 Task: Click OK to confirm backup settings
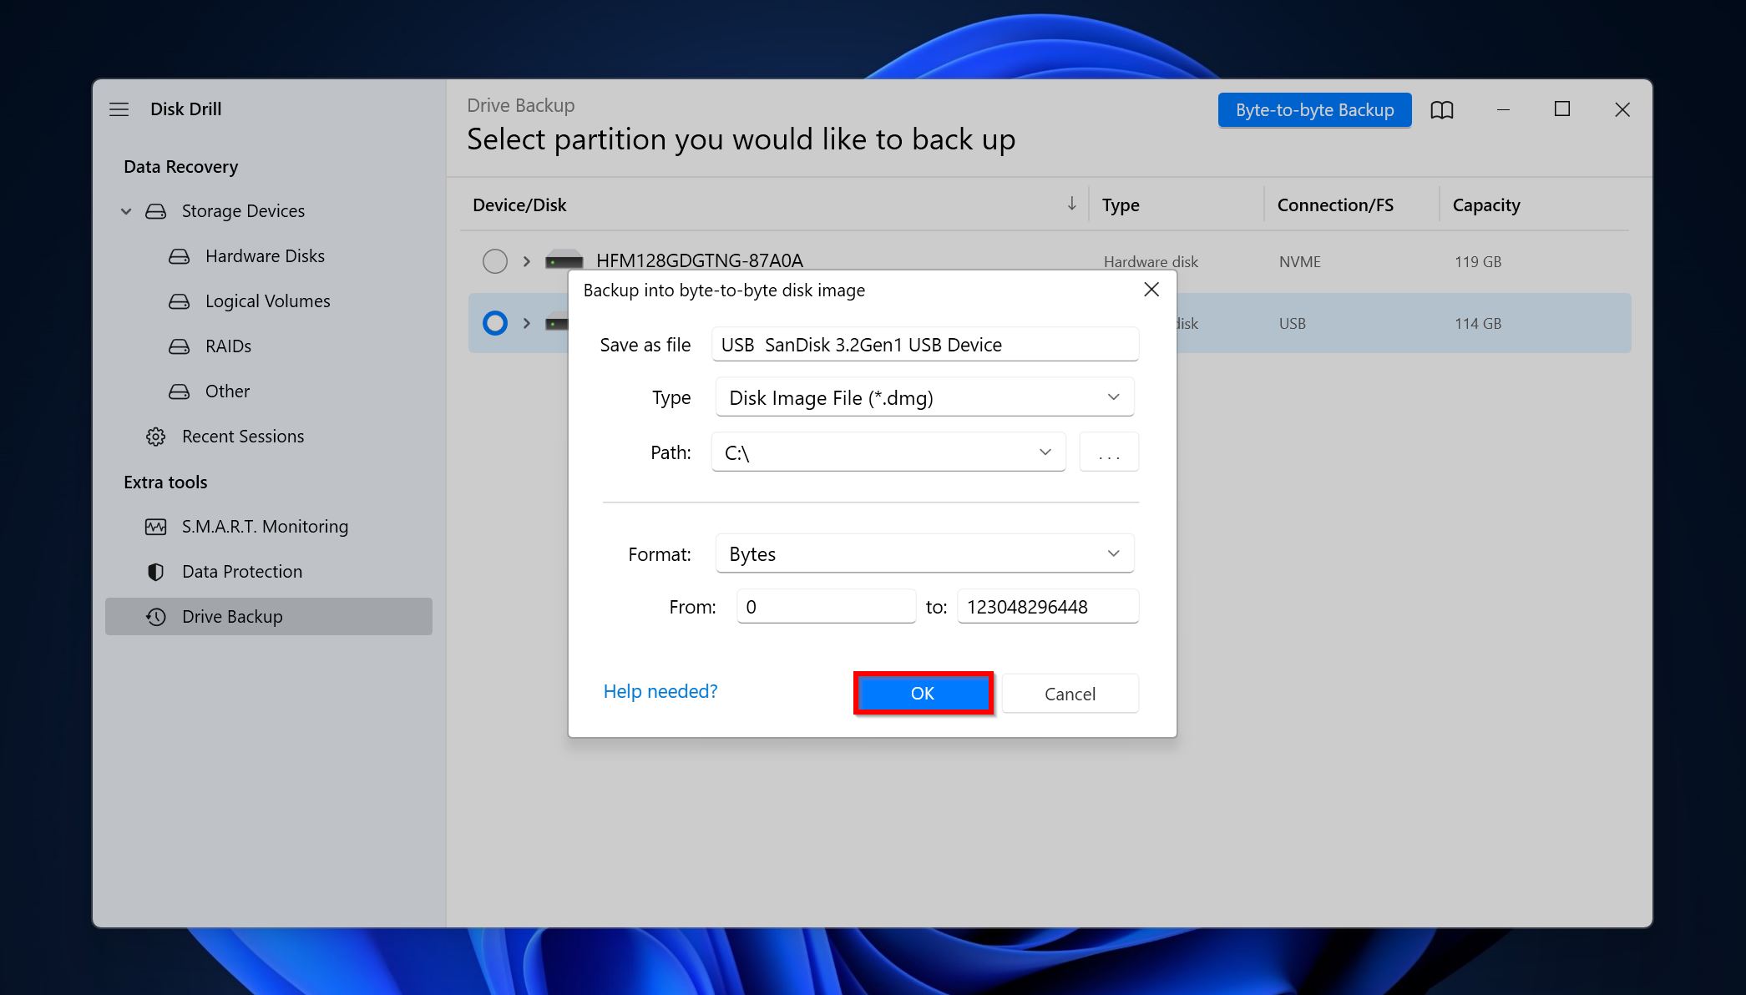tap(920, 693)
